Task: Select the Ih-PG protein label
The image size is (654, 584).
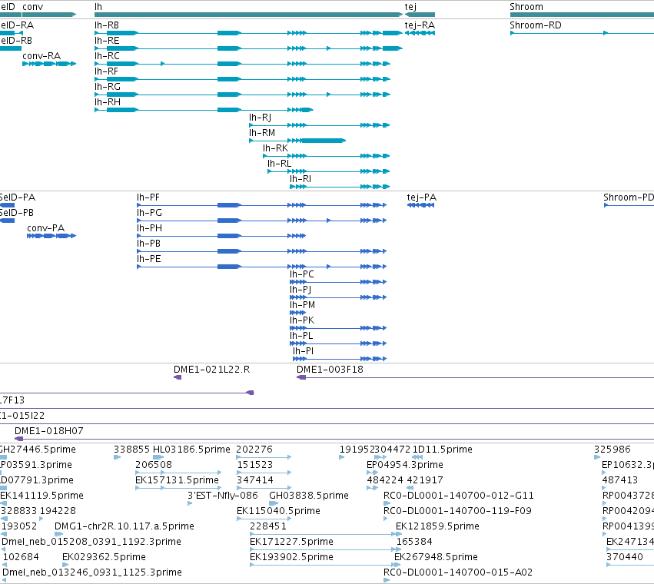Action: 149,213
